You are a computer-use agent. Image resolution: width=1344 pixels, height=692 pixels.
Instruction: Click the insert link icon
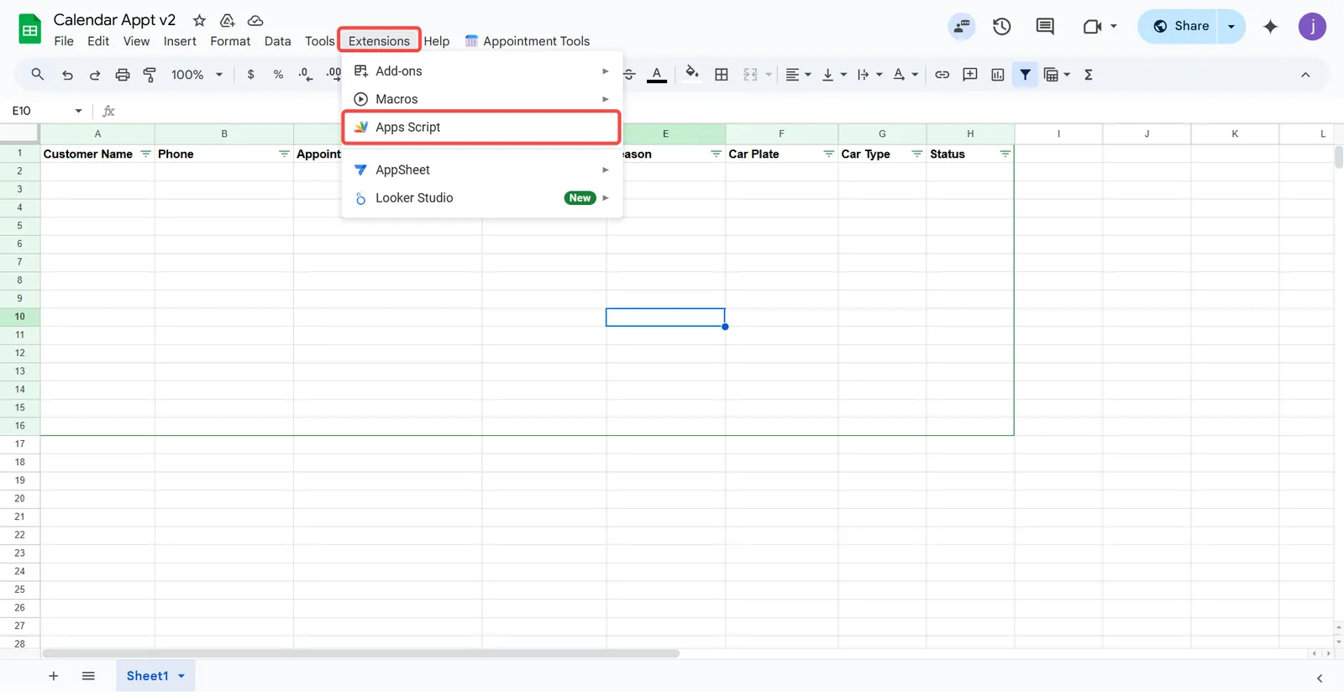coord(942,75)
